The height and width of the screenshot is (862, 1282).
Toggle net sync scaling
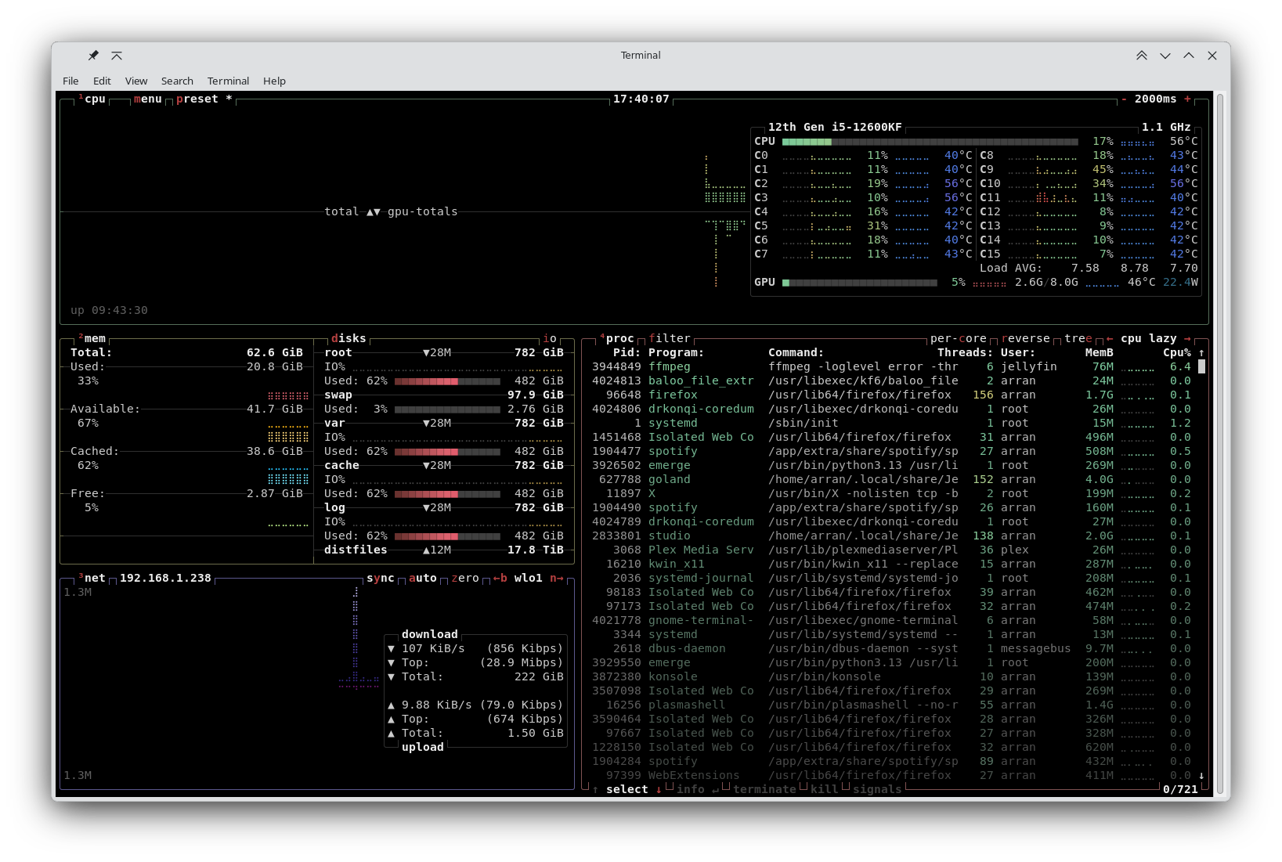(381, 579)
